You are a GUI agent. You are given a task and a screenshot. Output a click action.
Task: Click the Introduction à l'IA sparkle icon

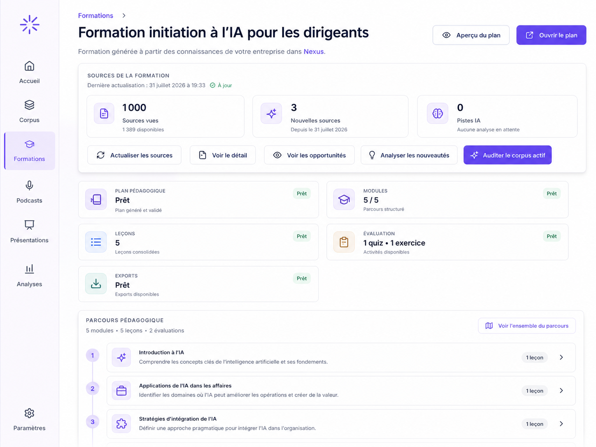[121, 357]
